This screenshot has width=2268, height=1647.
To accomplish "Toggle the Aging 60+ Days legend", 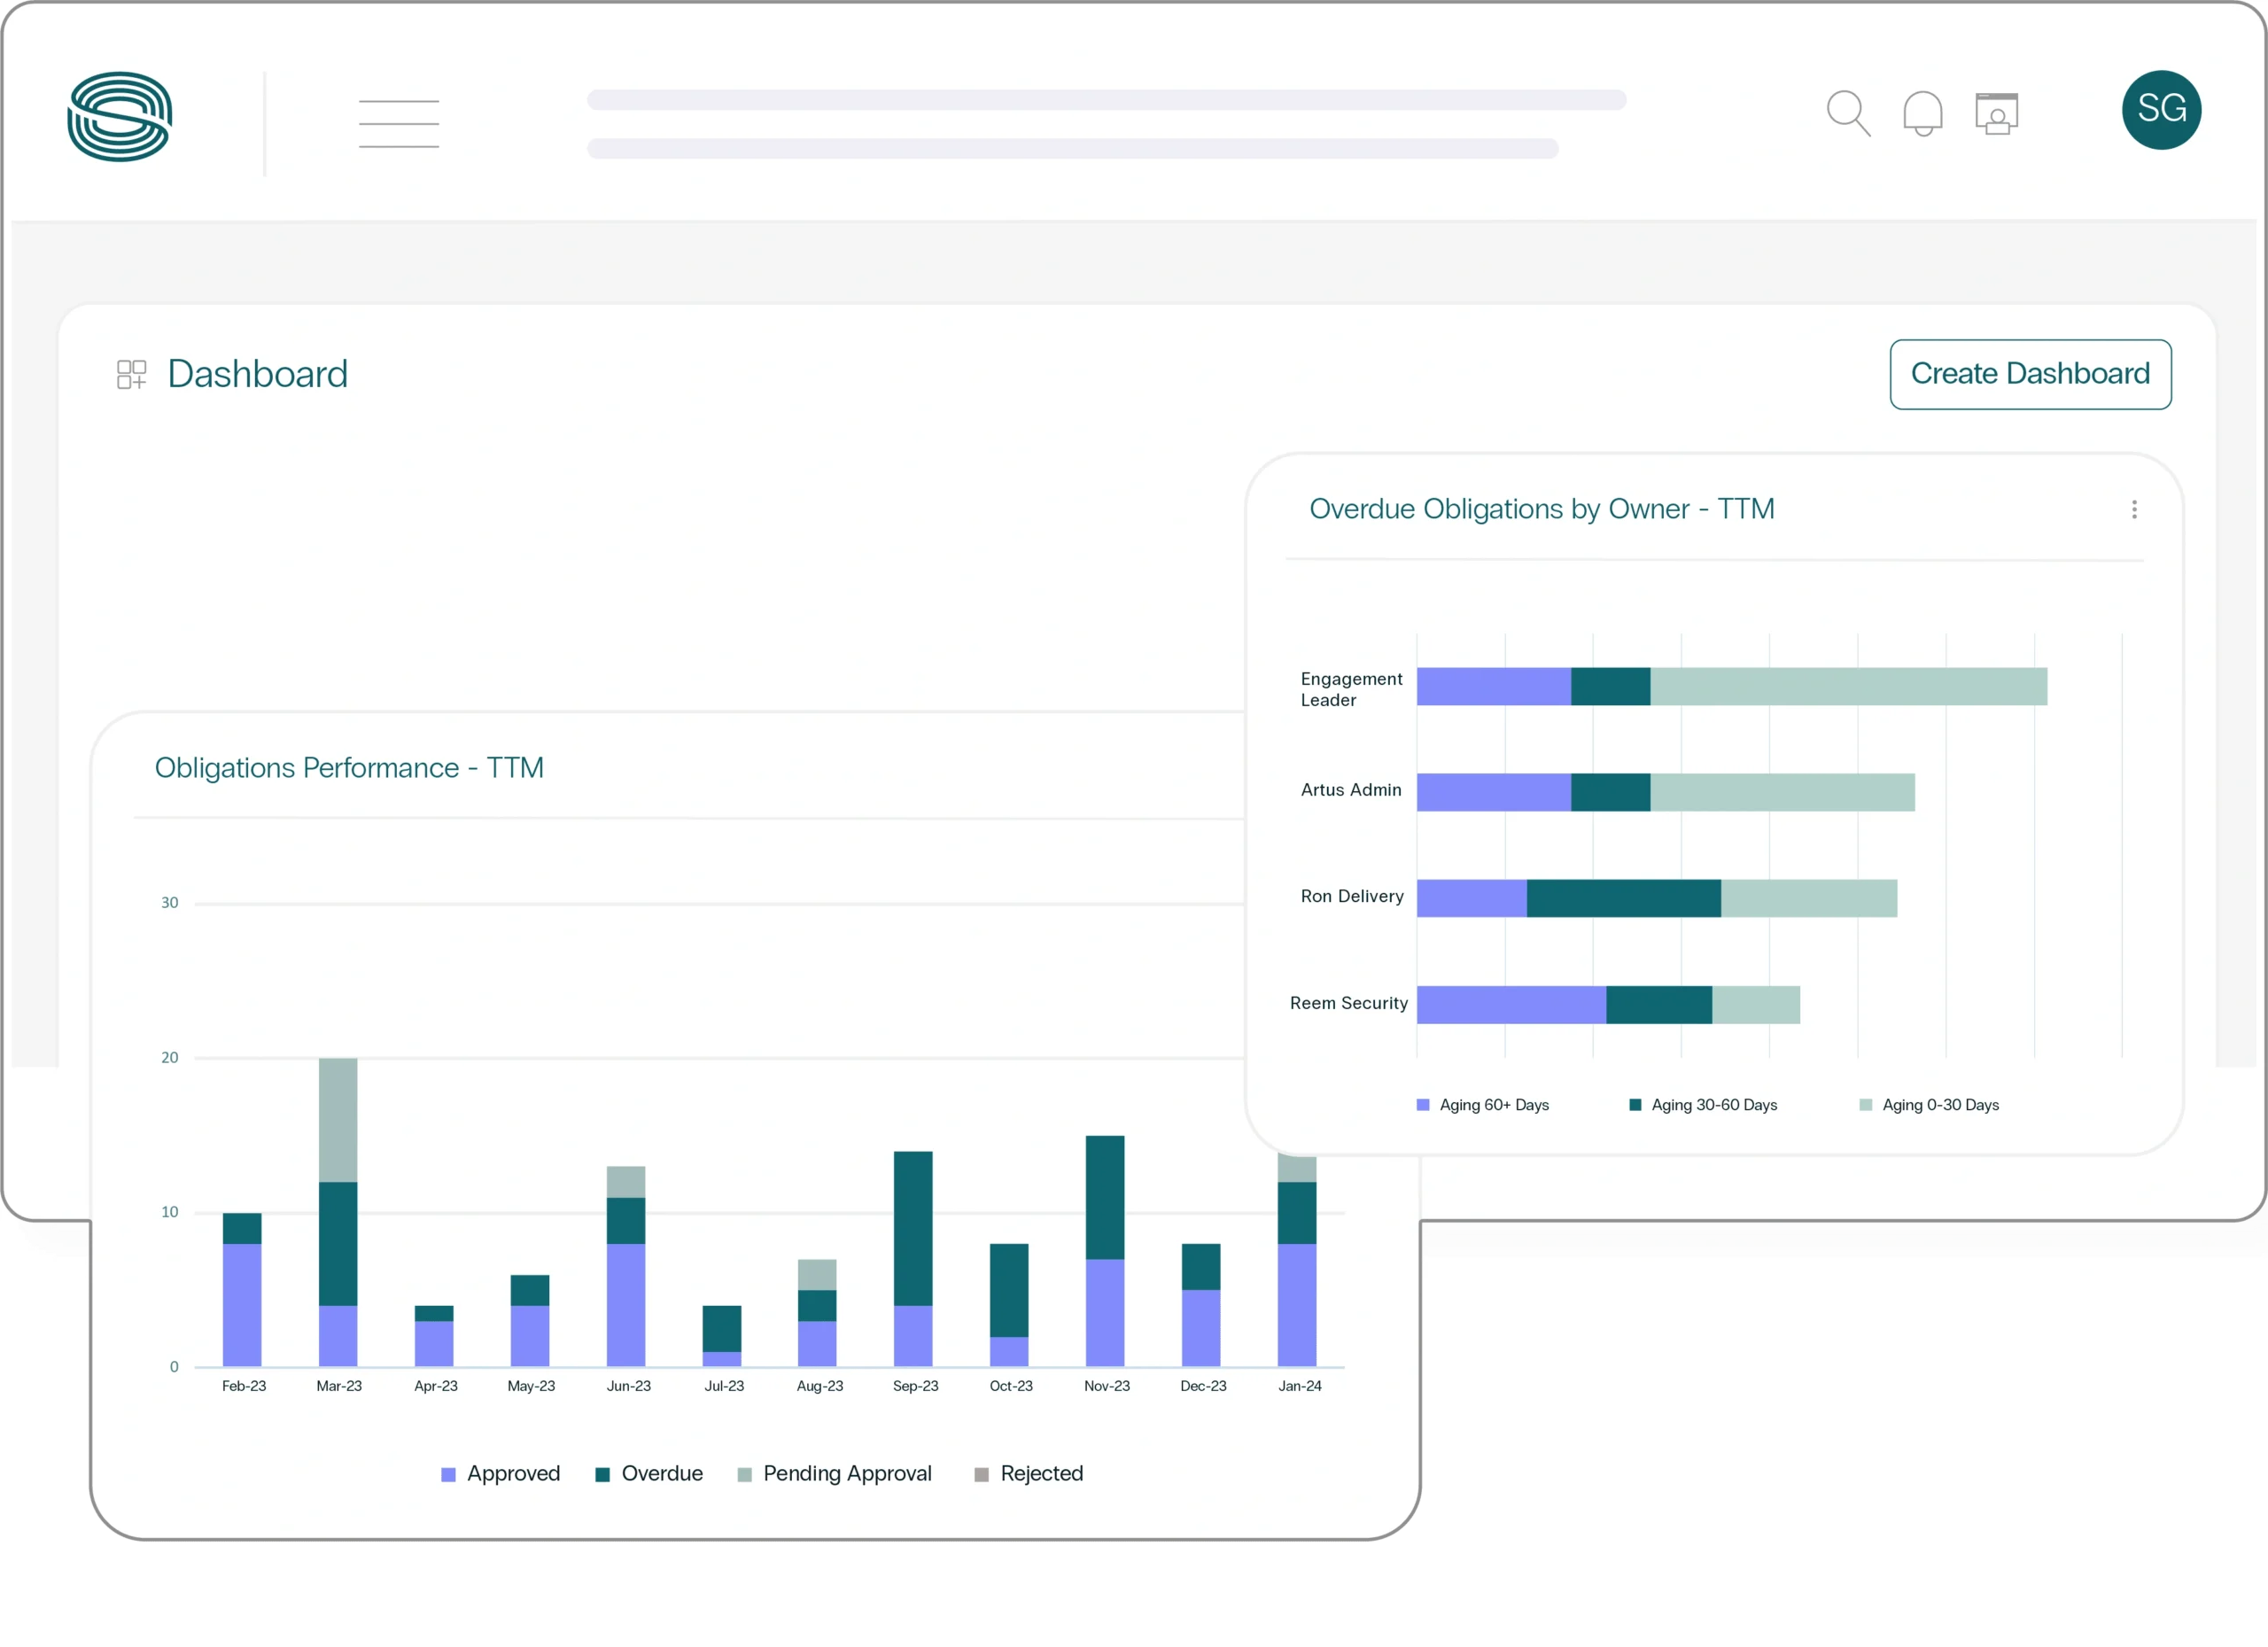I will (x=1483, y=1105).
